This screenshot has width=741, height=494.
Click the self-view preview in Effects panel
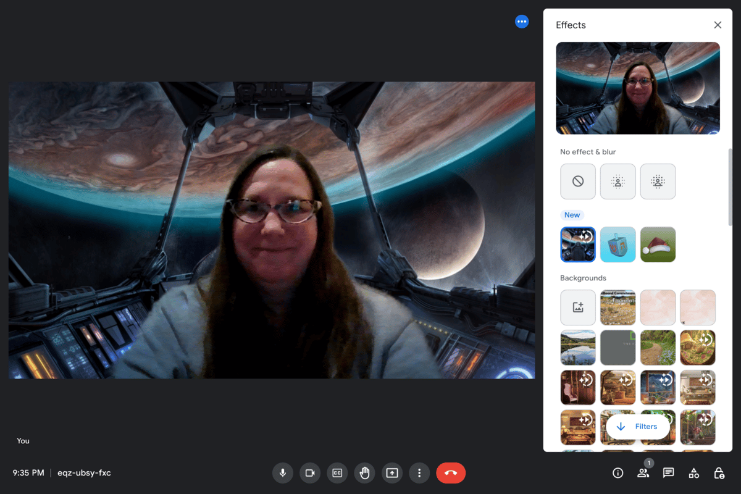point(638,88)
